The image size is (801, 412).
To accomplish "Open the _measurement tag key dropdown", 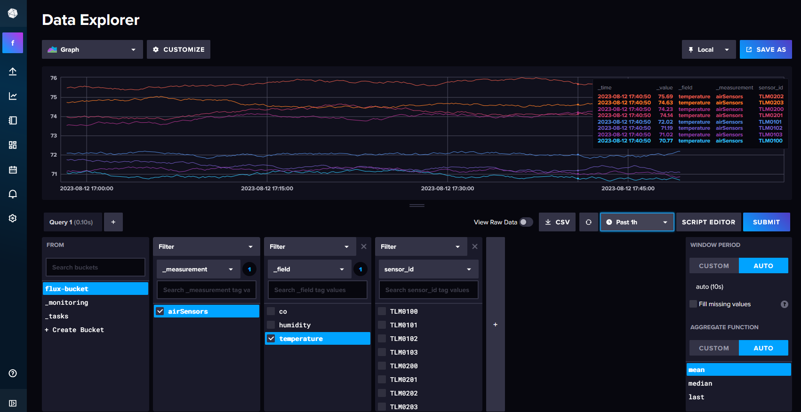I will click(x=199, y=269).
